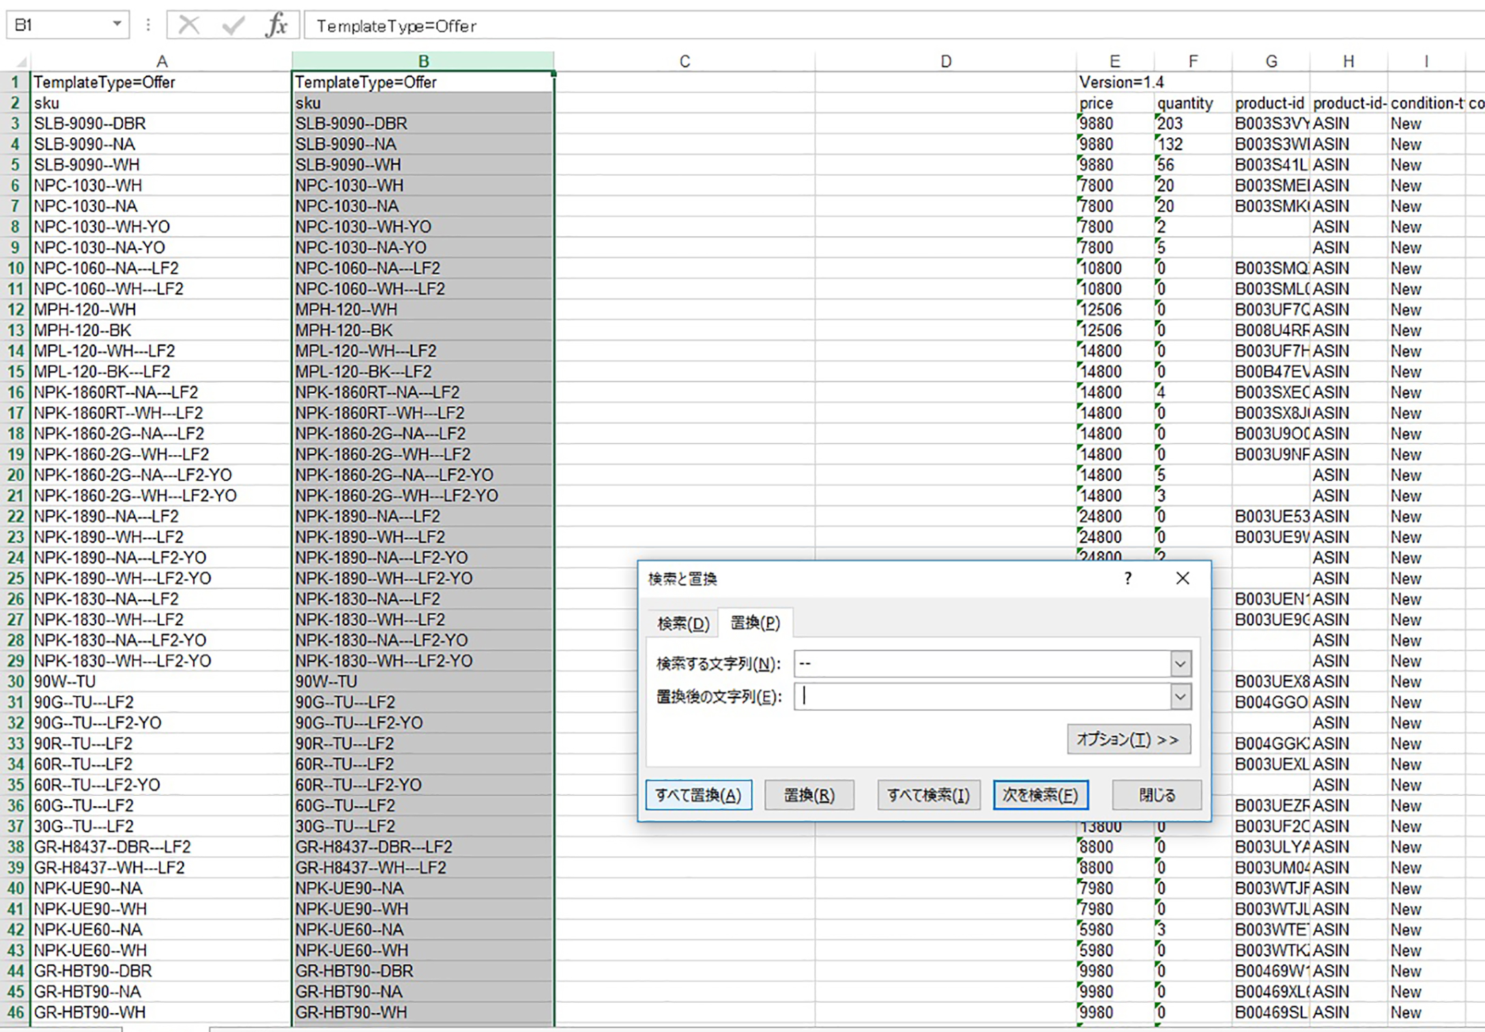
Task: Click cell A30 90W--TU
Action: [161, 681]
